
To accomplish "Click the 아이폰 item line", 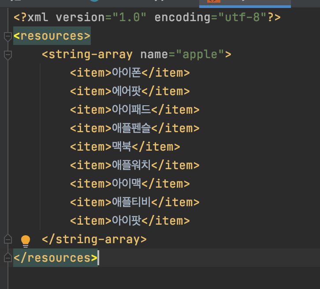I will point(130,73).
